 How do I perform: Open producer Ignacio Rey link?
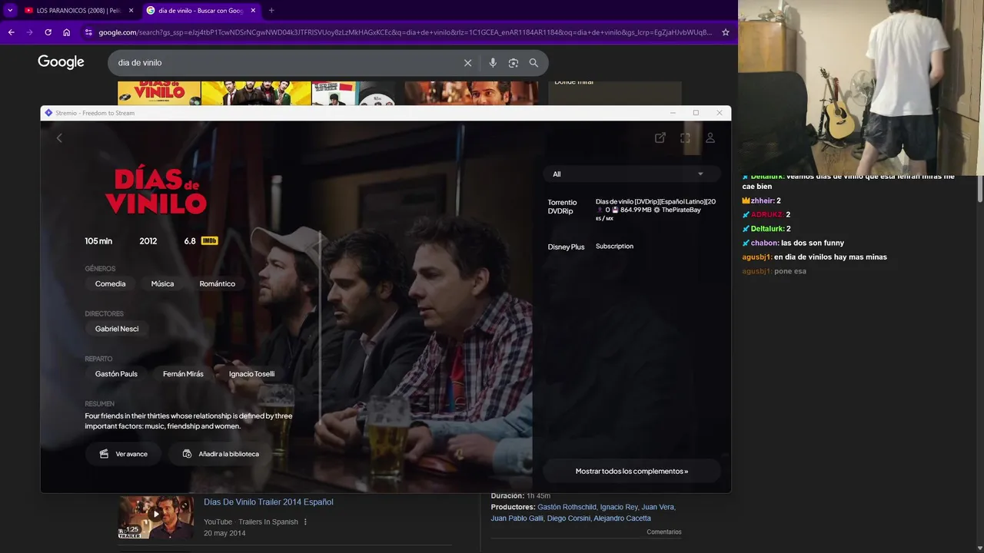pyautogui.click(x=619, y=507)
